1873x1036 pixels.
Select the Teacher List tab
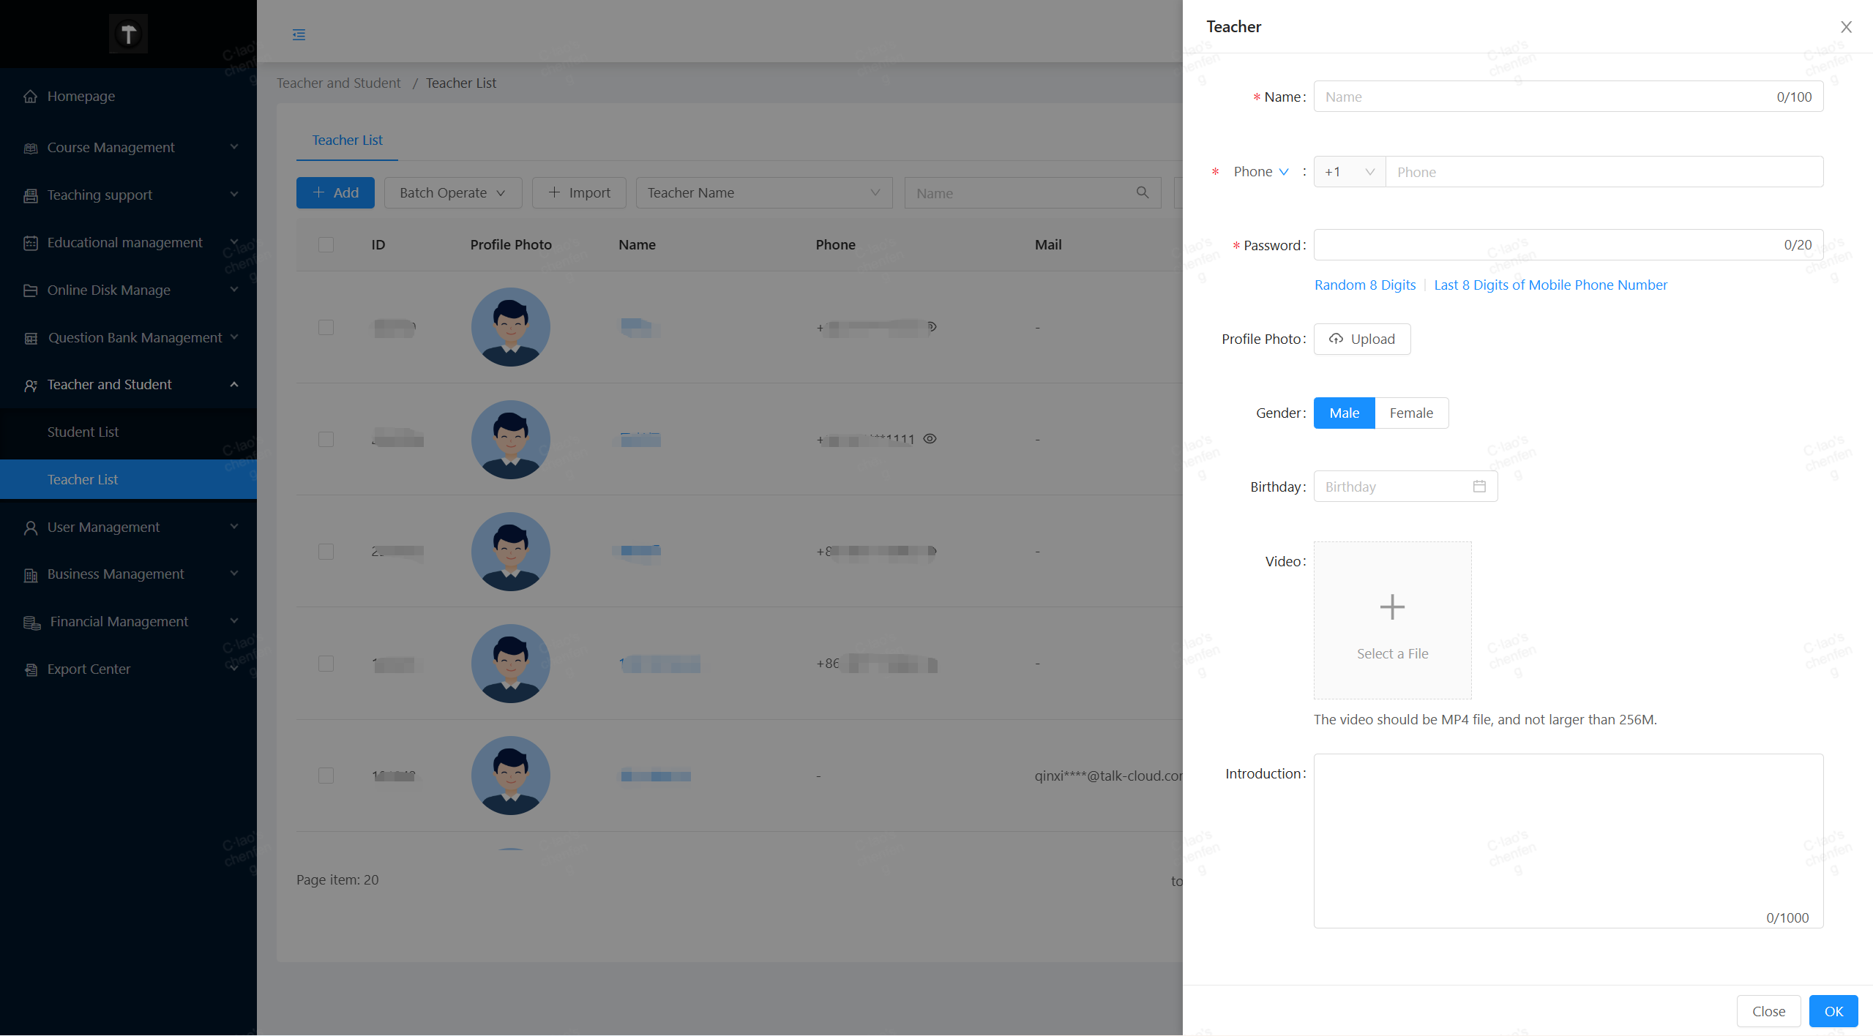[347, 140]
